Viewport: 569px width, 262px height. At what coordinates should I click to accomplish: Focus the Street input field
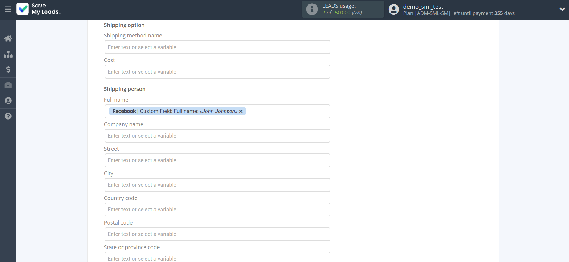[217, 160]
